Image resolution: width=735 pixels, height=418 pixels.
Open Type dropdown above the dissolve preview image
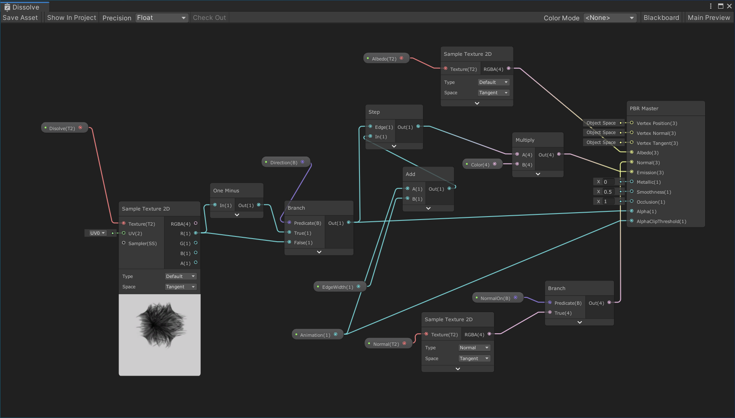coord(181,276)
